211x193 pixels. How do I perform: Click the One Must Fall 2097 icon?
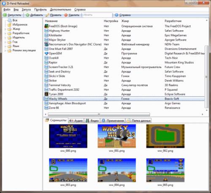[x=46, y=49]
